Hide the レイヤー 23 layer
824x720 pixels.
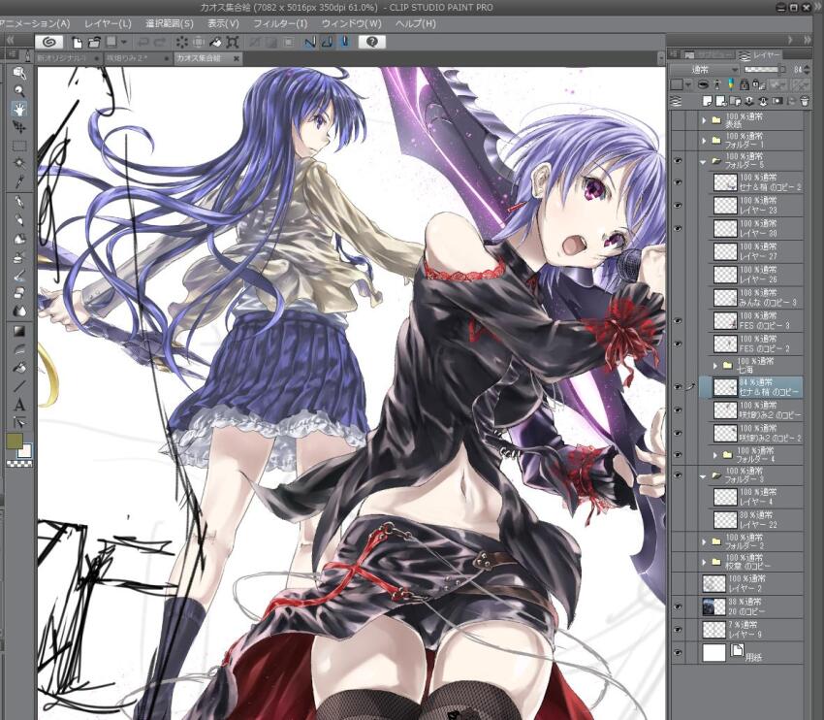[x=678, y=206]
